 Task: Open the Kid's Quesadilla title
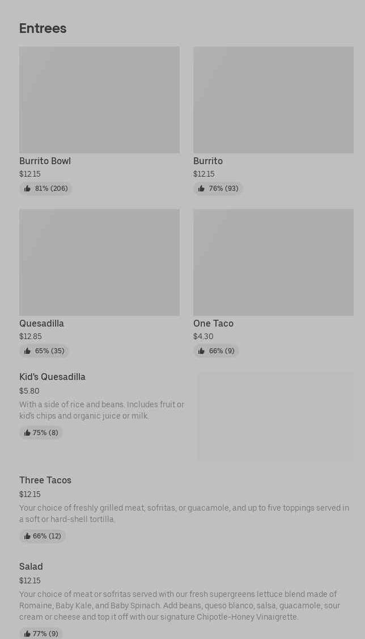(x=52, y=377)
